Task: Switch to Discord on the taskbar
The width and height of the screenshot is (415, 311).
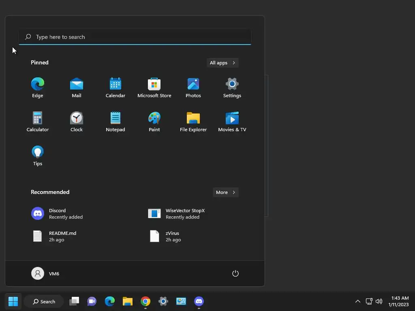Action: (x=199, y=301)
